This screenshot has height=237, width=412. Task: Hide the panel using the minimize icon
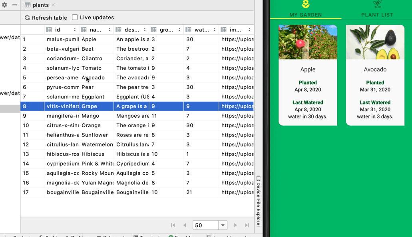[x=15, y=4]
